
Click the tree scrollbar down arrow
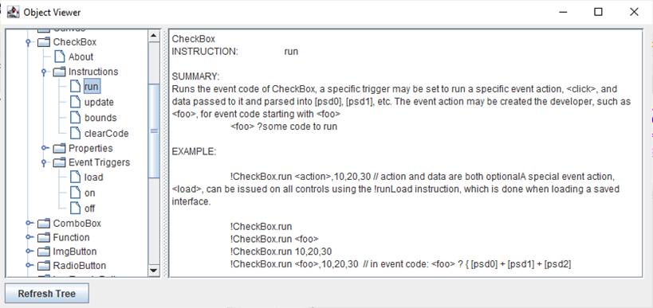point(154,271)
